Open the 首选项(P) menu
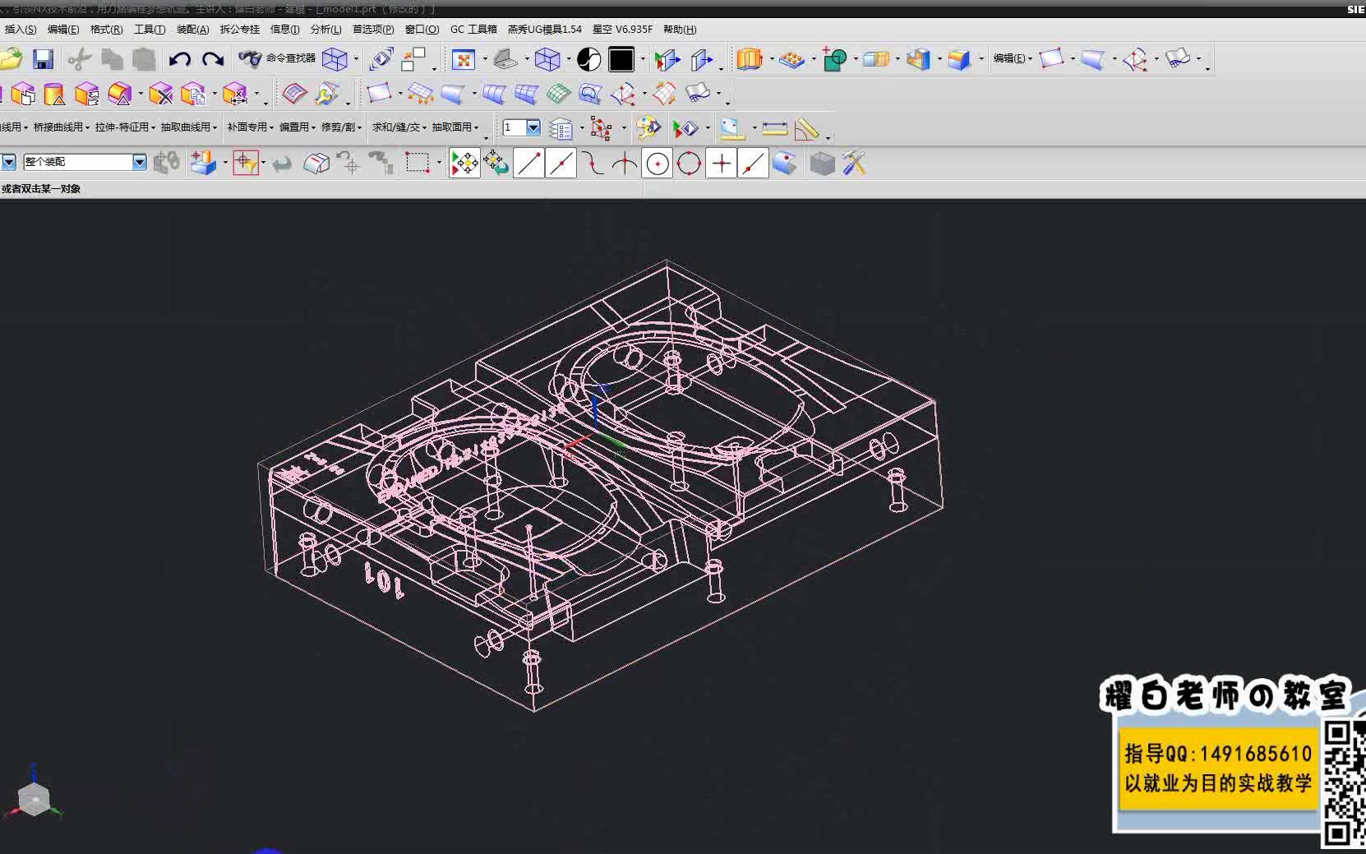 click(x=373, y=30)
